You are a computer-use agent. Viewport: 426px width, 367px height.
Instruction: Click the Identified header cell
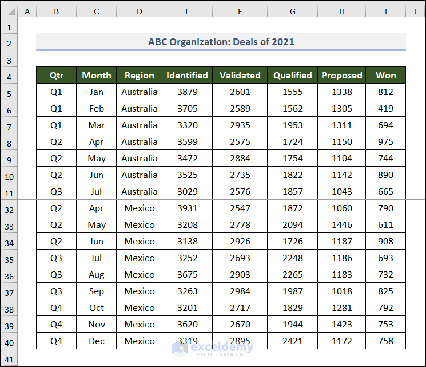point(187,75)
